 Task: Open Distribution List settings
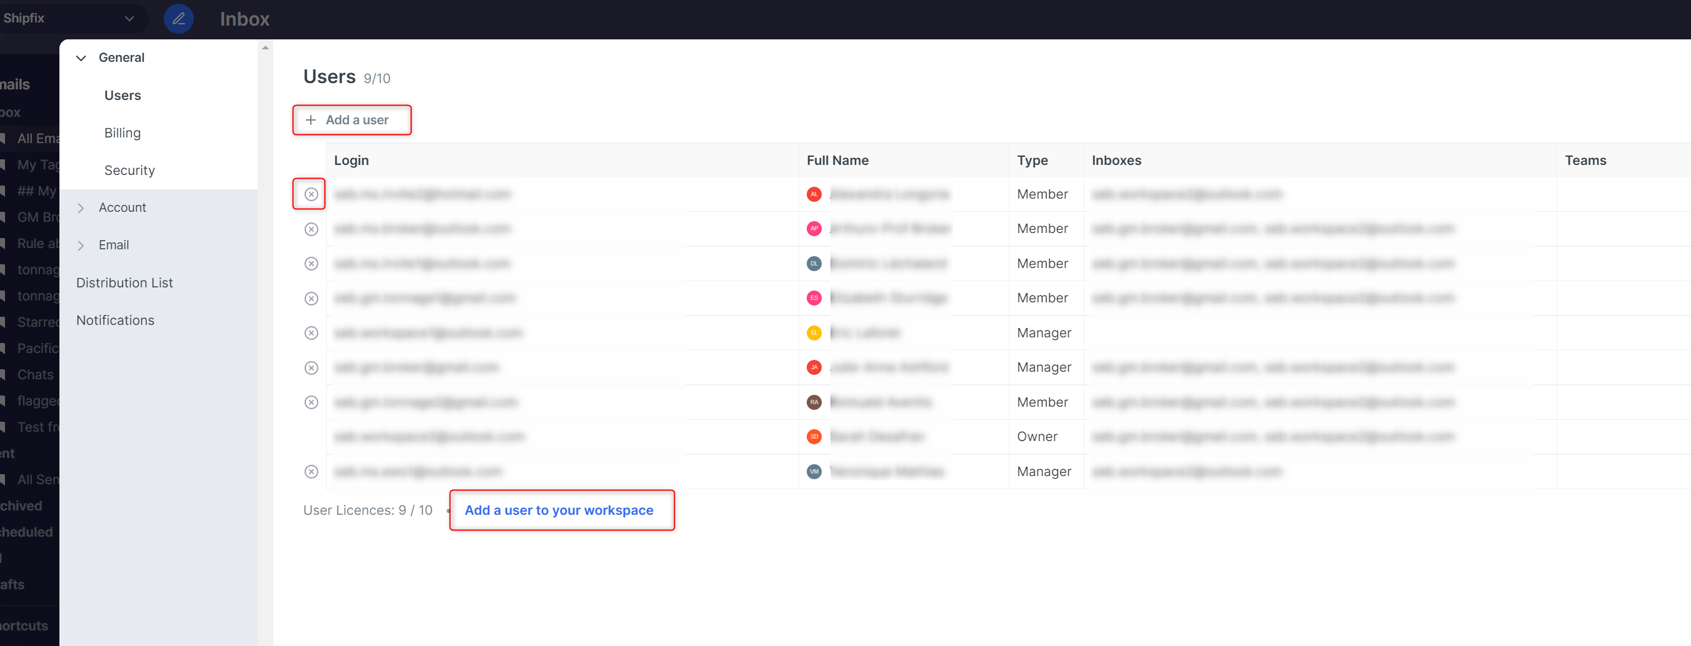[124, 282]
